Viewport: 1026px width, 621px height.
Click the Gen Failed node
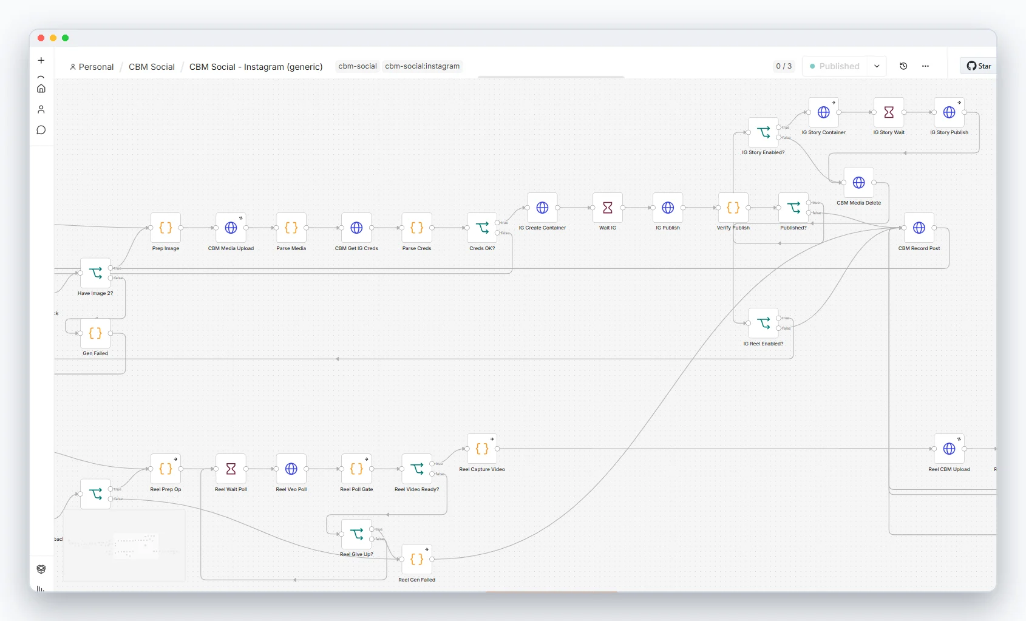click(x=95, y=333)
